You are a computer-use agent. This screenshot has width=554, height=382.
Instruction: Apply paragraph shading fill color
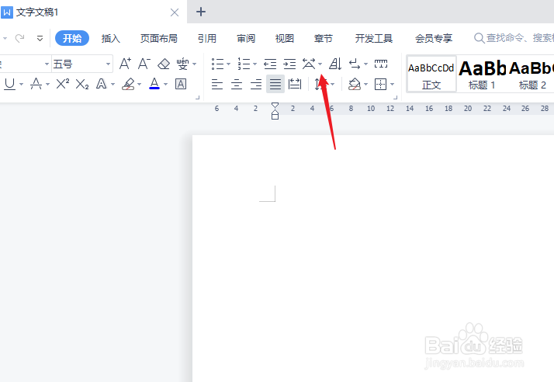click(355, 84)
